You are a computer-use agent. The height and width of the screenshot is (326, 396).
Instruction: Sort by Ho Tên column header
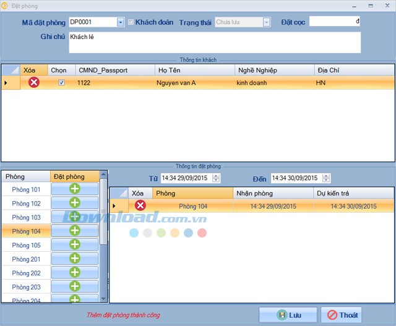click(x=194, y=70)
